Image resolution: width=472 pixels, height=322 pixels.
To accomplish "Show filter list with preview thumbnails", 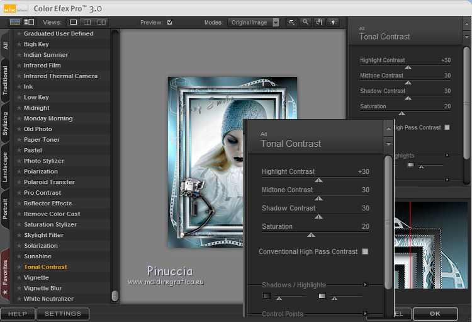I will 15,22.
